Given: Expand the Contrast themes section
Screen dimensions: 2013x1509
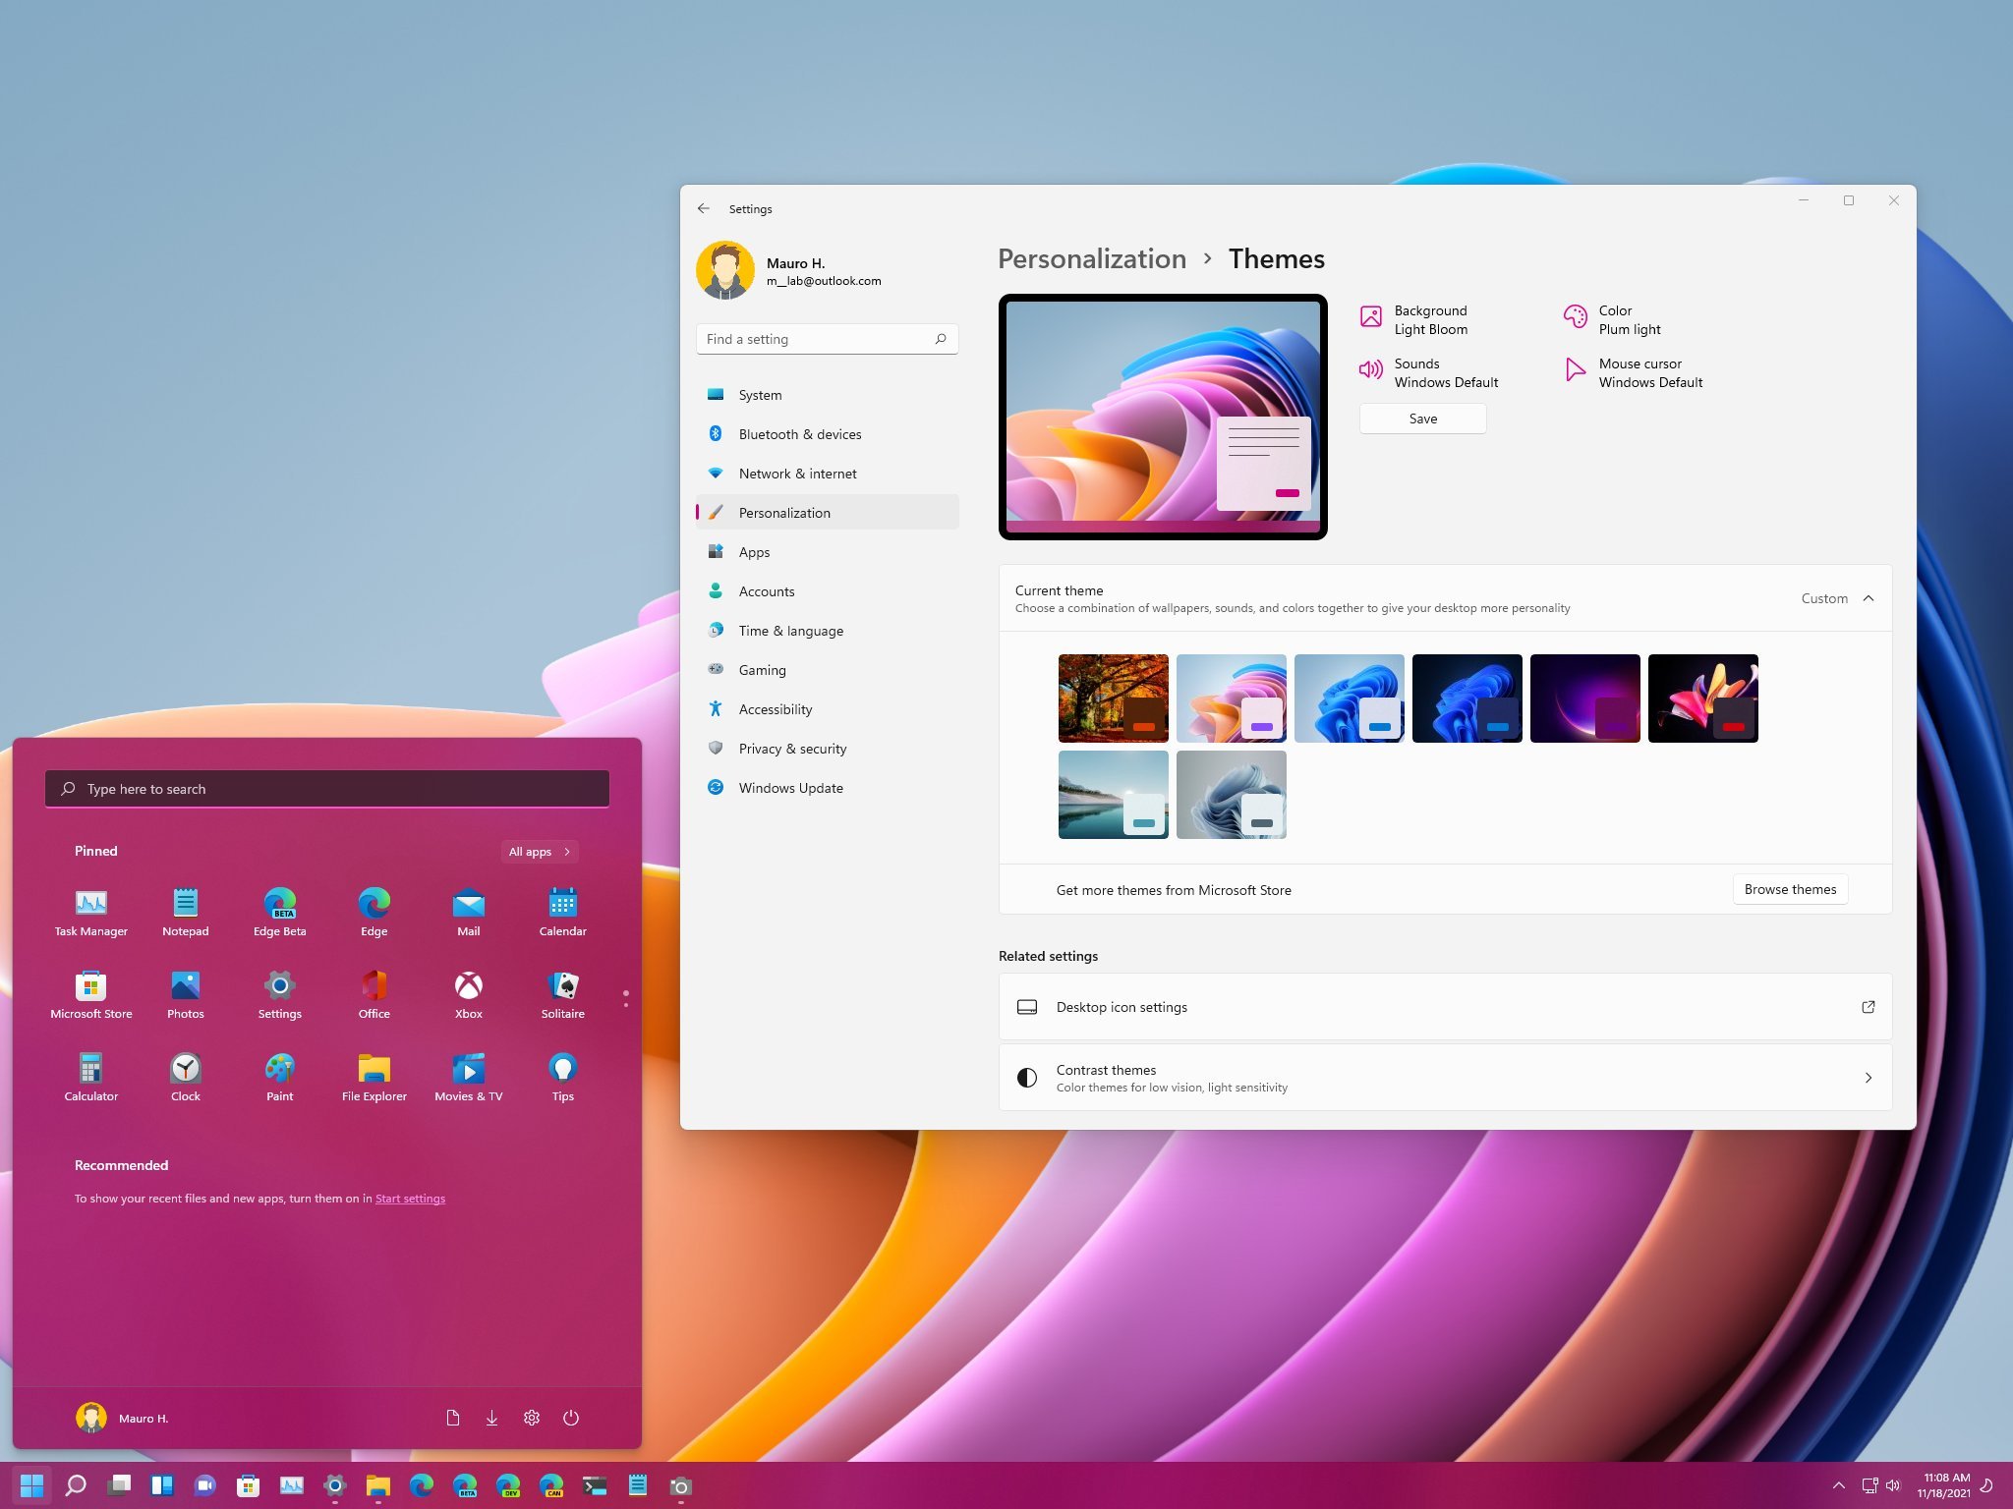Looking at the screenshot, I should (x=1870, y=1078).
